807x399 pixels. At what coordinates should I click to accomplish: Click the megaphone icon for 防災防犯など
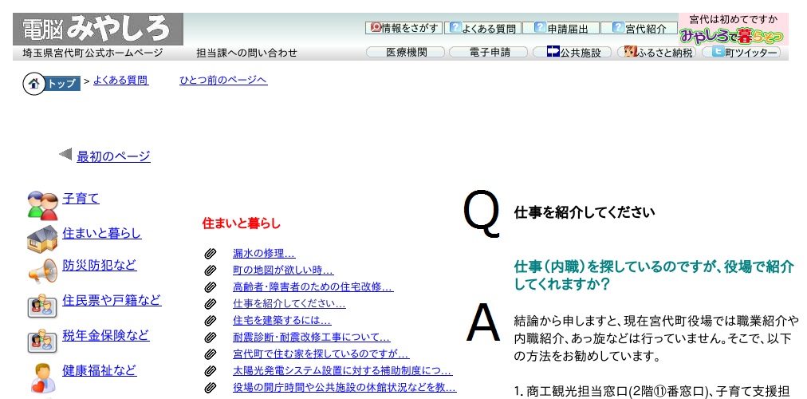click(42, 272)
